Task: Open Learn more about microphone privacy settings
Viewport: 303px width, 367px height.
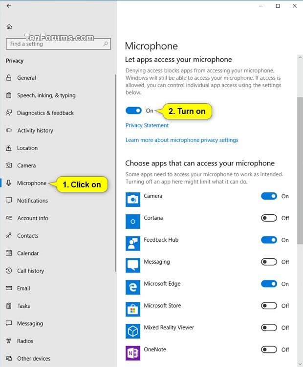Action: click(182, 140)
